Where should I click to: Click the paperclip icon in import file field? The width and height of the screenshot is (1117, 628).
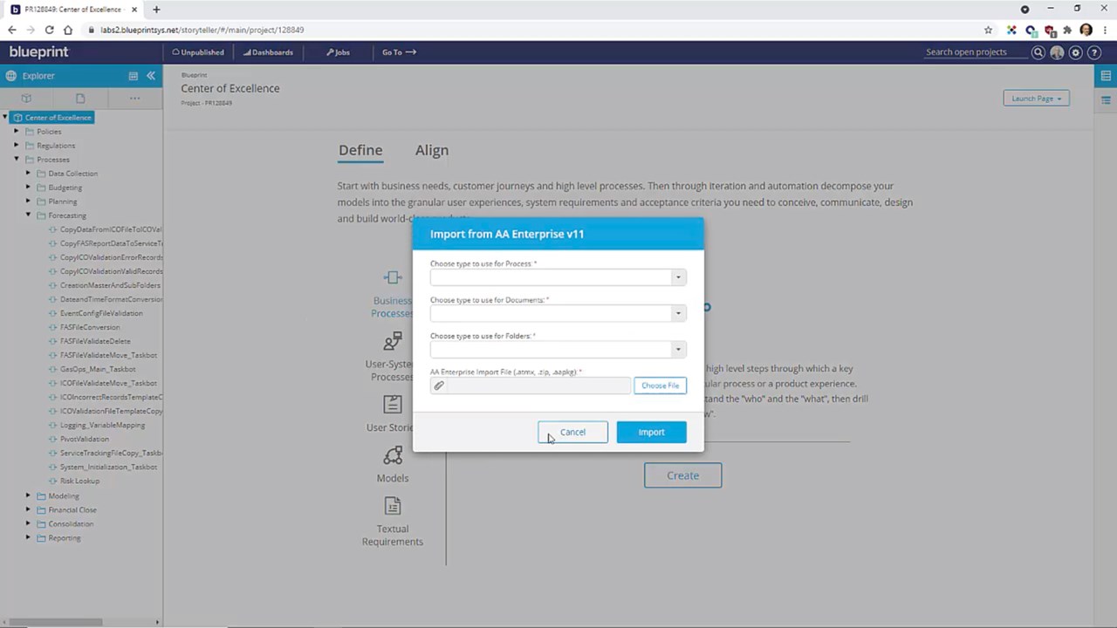coord(439,386)
